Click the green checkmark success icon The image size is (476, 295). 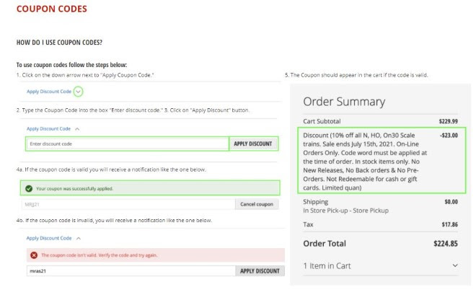29,188
